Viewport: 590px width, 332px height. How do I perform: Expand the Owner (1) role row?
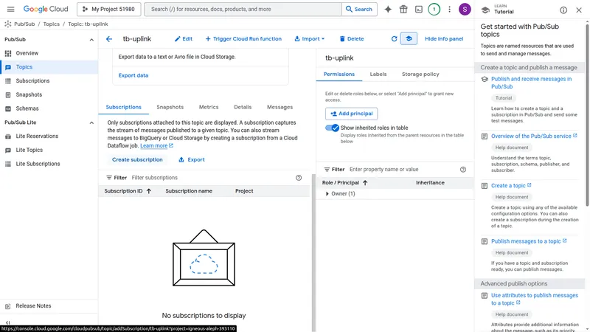click(x=327, y=193)
